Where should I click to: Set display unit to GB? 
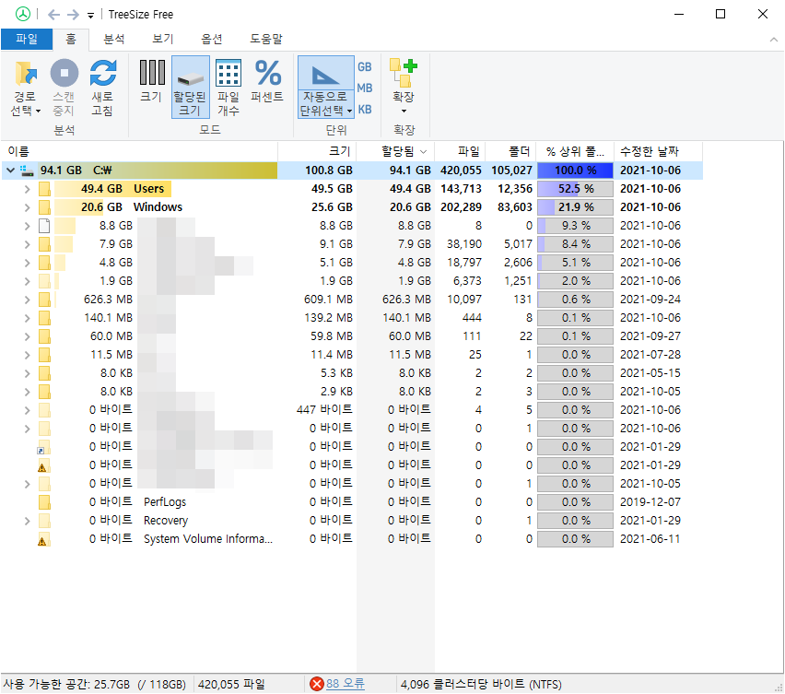tap(365, 66)
